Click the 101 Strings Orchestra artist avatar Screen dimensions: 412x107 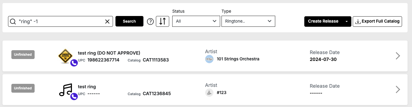tap(209, 59)
